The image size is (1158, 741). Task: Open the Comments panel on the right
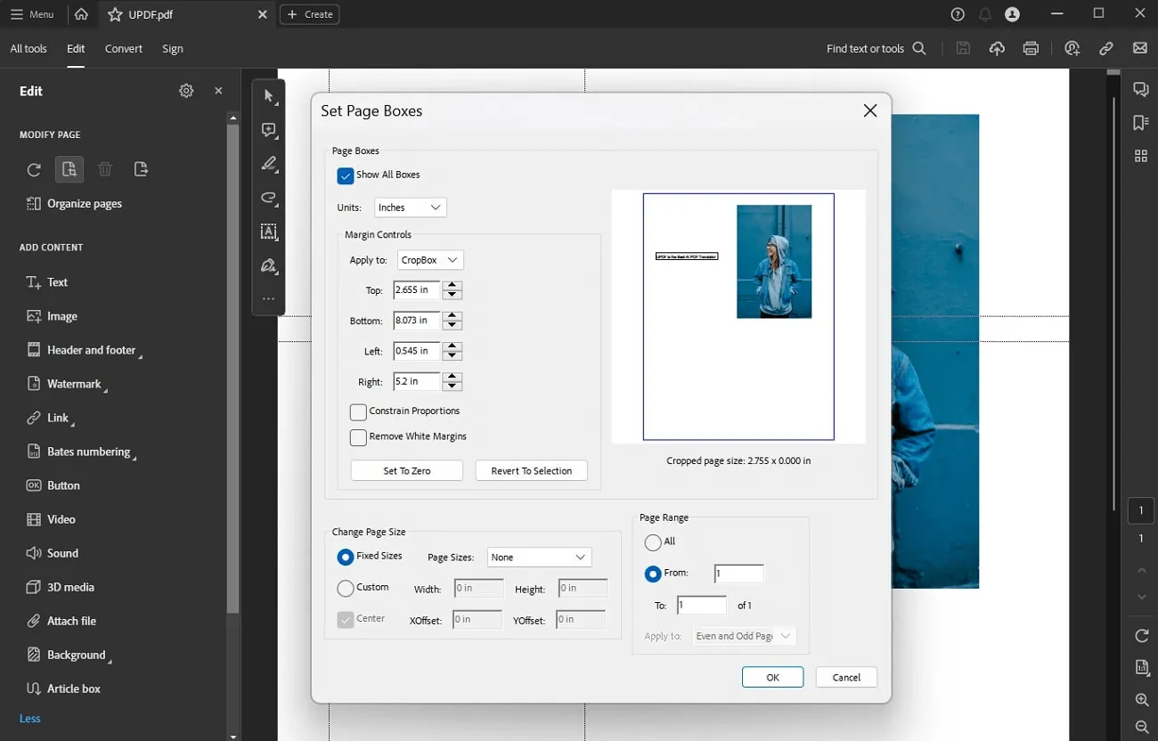point(1141,88)
